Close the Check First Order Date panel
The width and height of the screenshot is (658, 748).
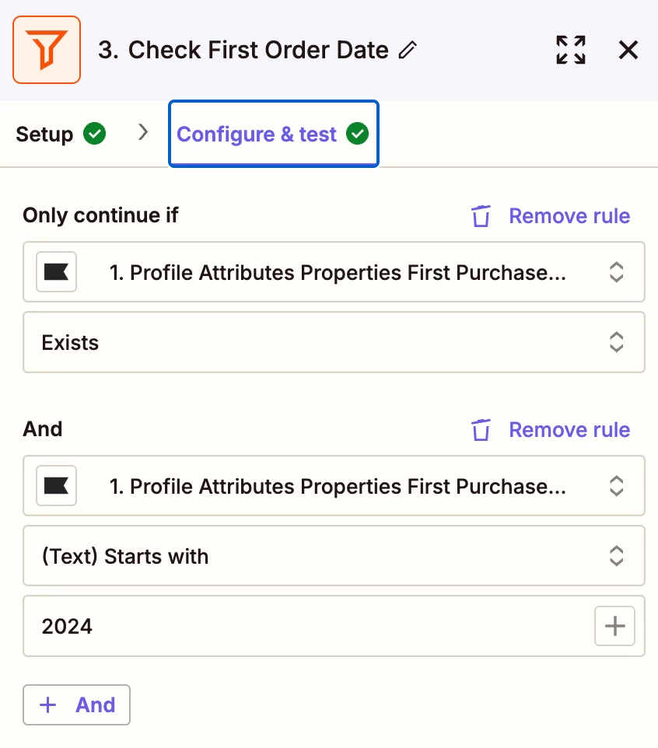[628, 50]
